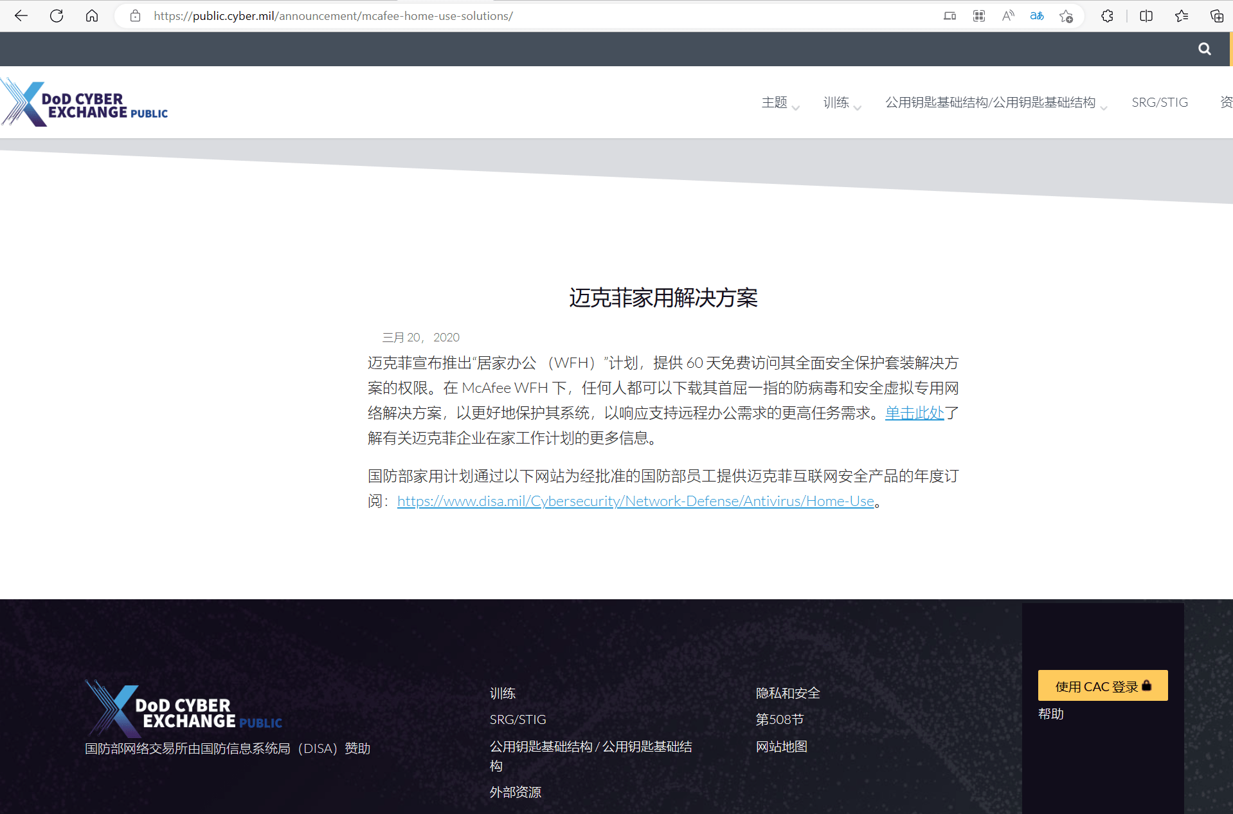The image size is (1233, 814).
Task: Open browser extensions puzzle icon
Action: point(1107,16)
